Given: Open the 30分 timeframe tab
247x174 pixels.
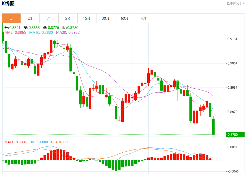Looking at the screenshot, I should [106, 18].
